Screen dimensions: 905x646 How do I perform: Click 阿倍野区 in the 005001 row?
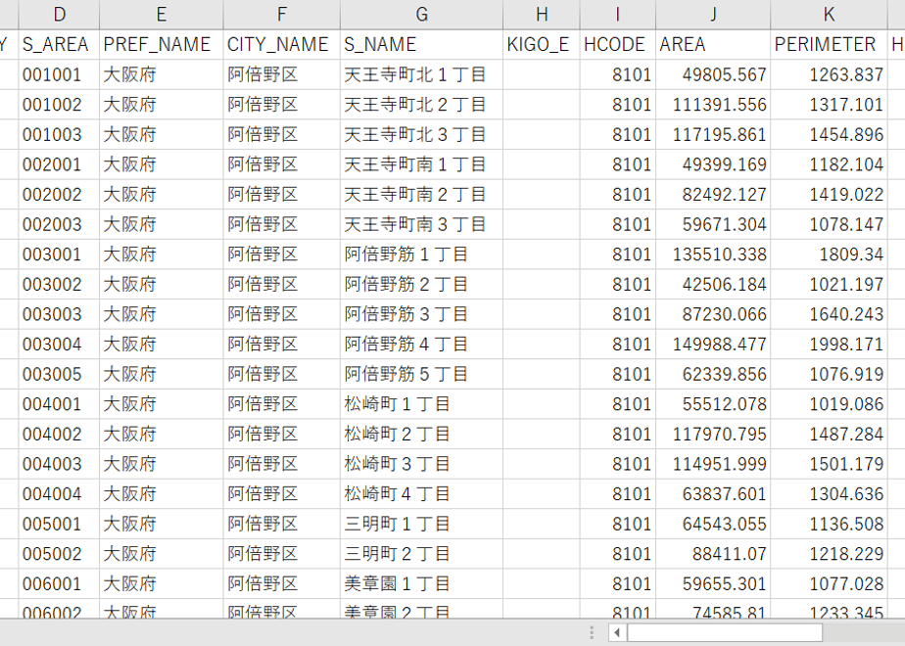pyautogui.click(x=282, y=525)
